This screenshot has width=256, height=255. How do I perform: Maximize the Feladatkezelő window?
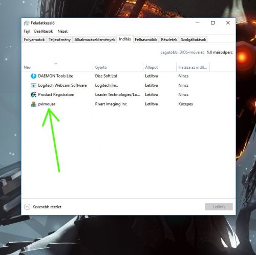point(212,23)
